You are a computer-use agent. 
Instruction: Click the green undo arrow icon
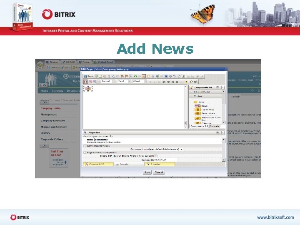click(x=135, y=76)
